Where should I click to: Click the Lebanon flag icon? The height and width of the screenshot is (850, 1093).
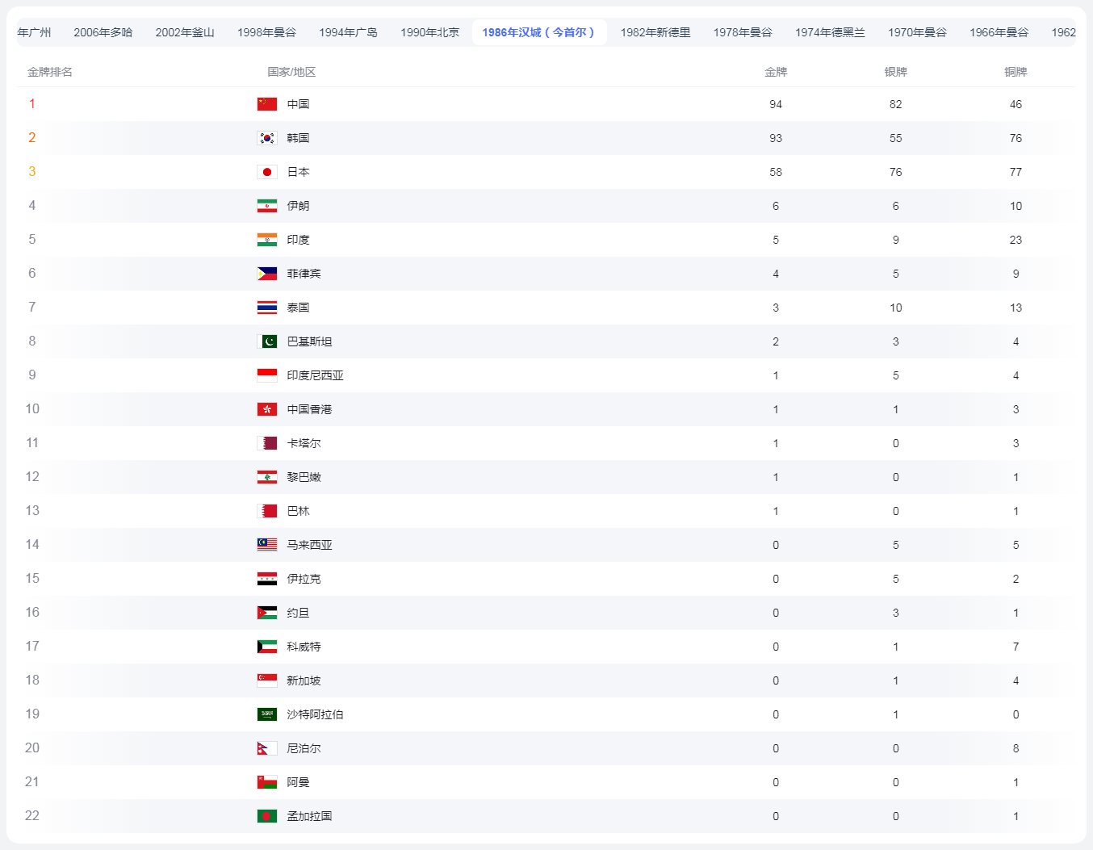267,477
